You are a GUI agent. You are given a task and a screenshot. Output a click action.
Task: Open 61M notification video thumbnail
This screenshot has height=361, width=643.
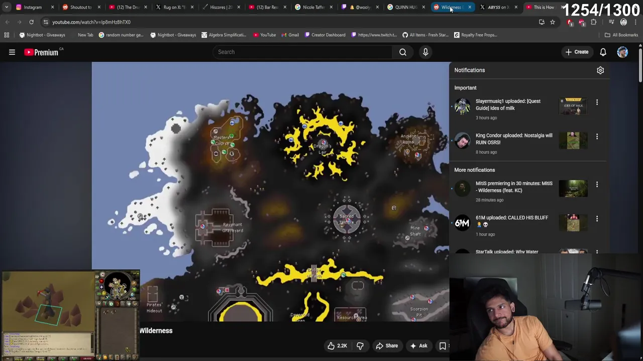tap(573, 223)
